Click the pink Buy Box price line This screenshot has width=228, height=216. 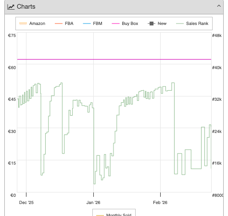(x=114, y=59)
